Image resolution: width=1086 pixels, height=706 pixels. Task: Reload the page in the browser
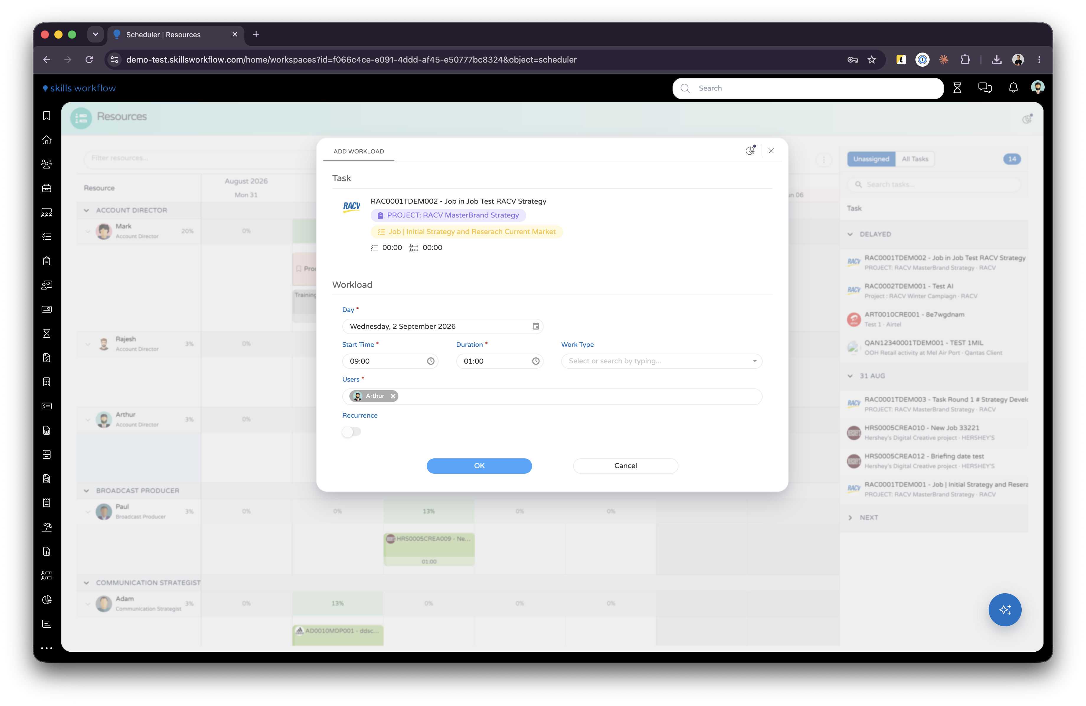89,60
